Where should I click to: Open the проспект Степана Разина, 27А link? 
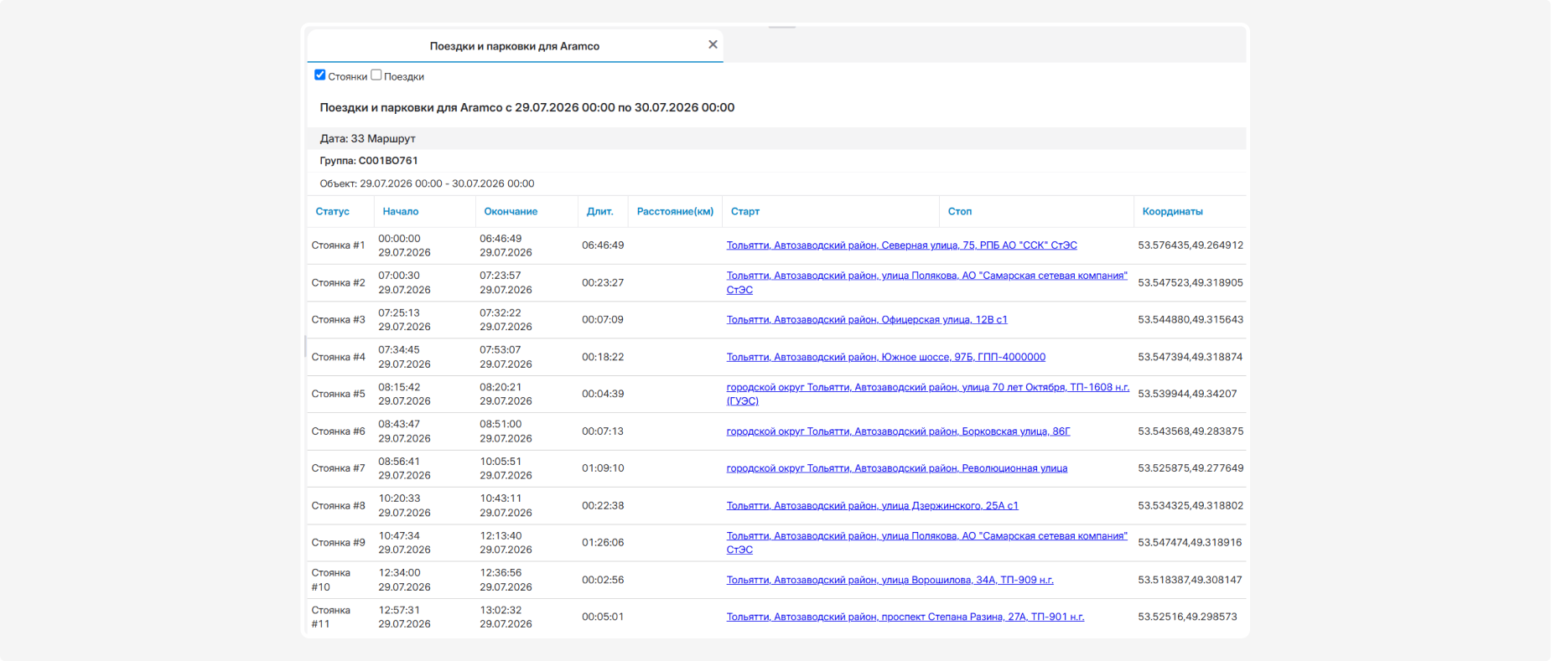tap(905, 617)
